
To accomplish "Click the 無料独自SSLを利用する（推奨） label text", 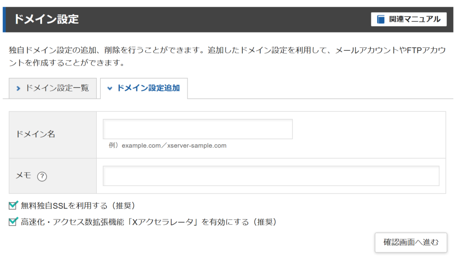I will pos(78,205).
